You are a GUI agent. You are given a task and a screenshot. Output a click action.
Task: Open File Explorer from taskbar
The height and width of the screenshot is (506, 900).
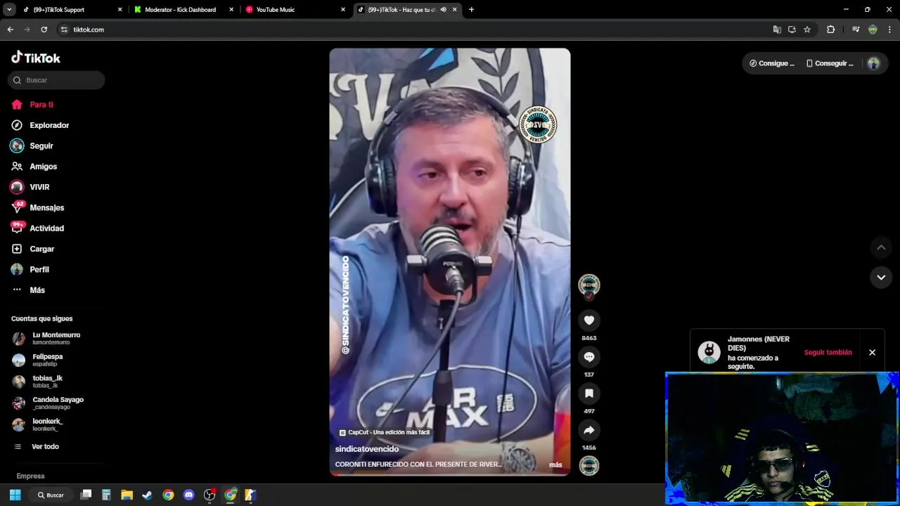tap(127, 495)
